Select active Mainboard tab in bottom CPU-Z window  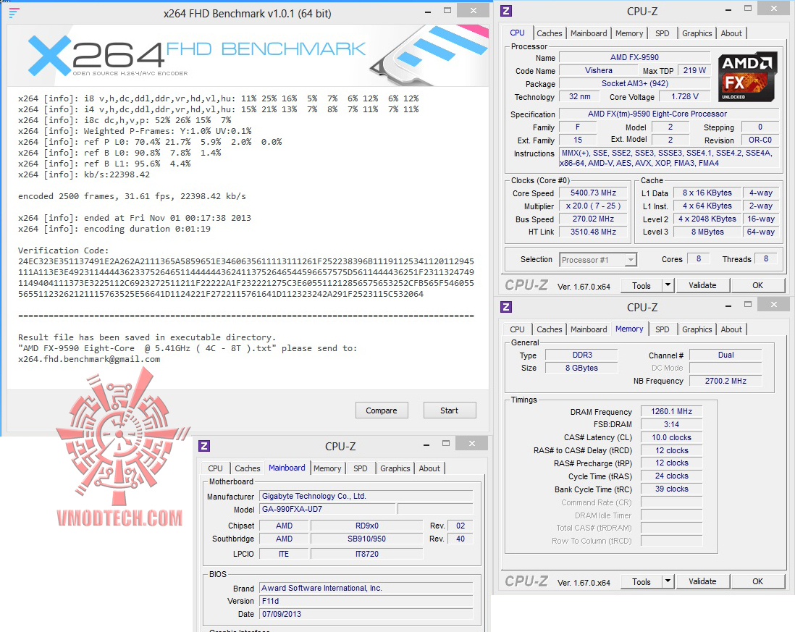pos(287,468)
